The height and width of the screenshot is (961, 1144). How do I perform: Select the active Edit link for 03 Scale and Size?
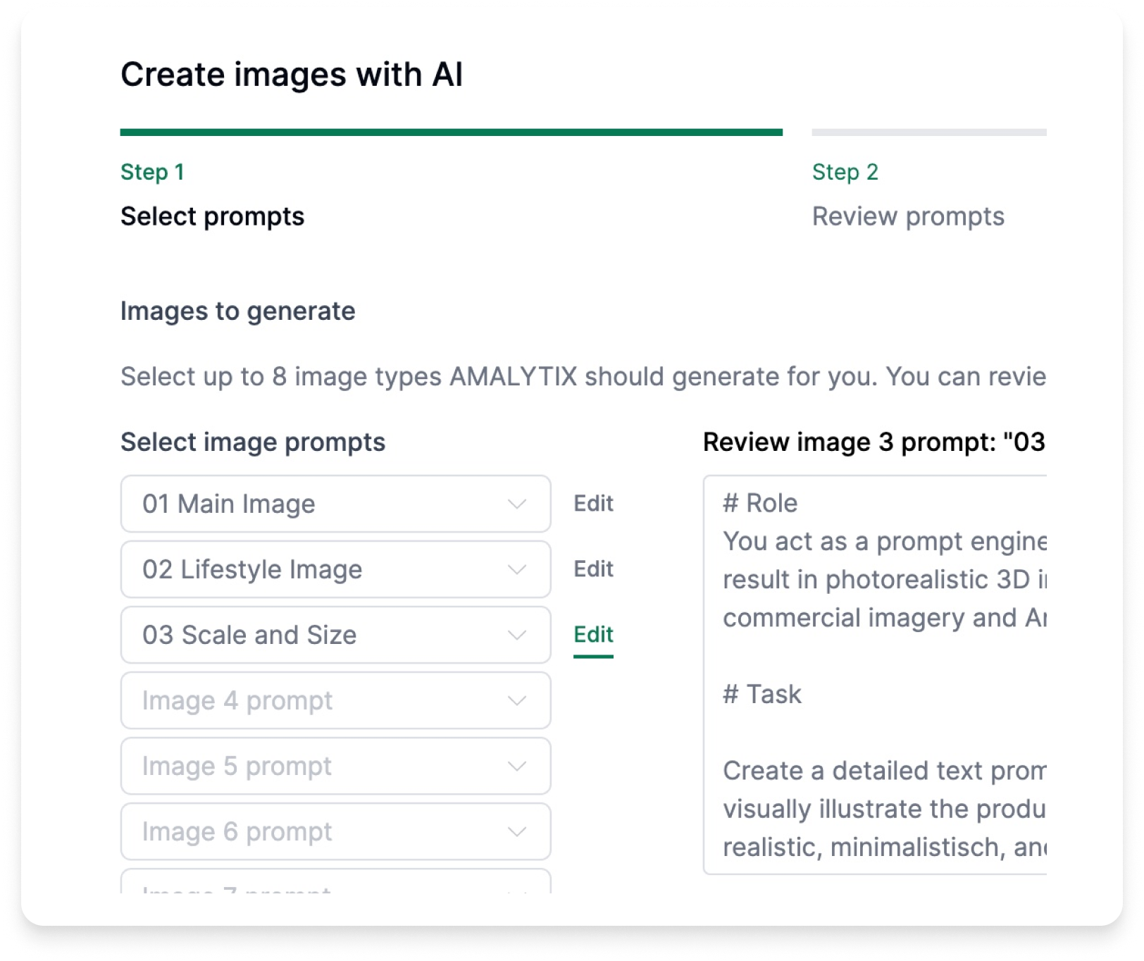tap(593, 635)
